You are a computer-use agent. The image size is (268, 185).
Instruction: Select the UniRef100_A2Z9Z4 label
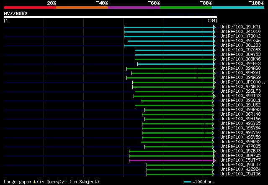(x=240, y=170)
